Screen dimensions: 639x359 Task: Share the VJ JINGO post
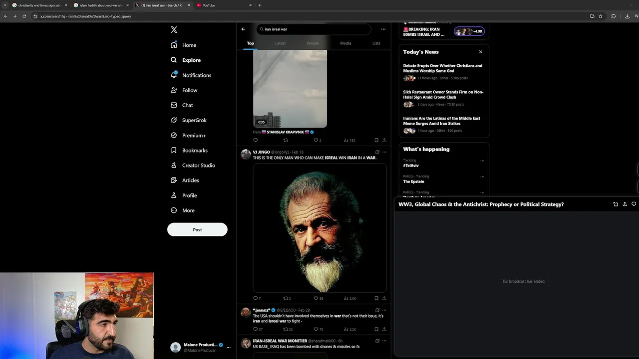coord(384,298)
